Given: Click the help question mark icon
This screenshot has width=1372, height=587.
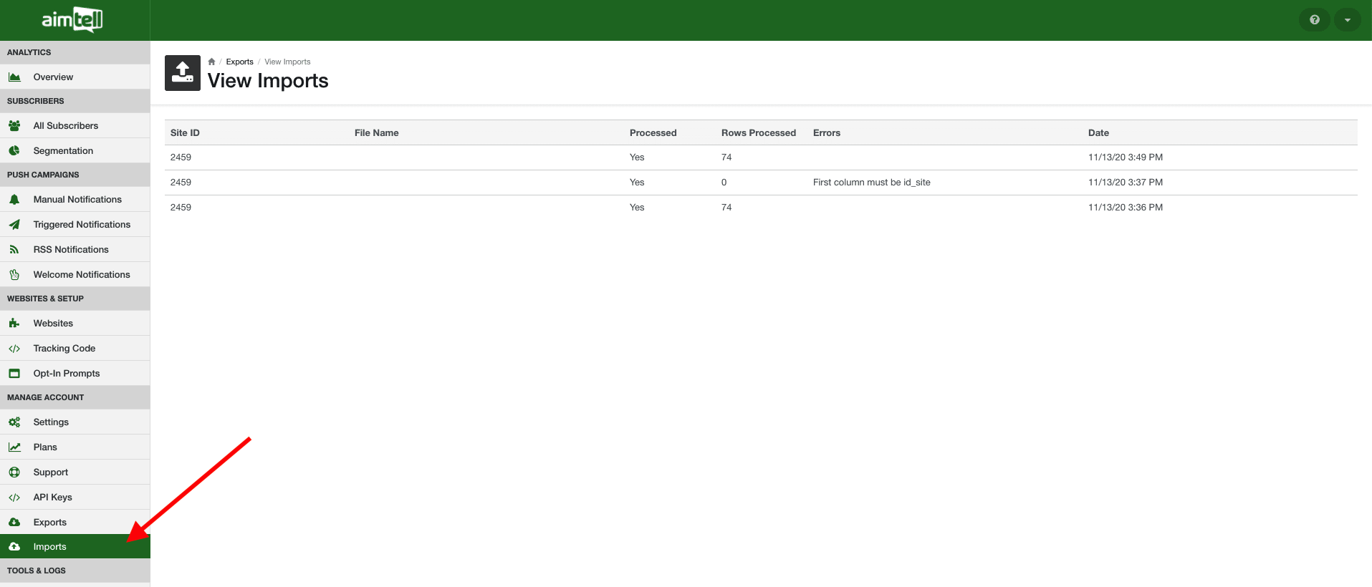Looking at the screenshot, I should (x=1314, y=20).
